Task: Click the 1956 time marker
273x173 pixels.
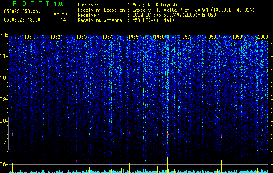Action: click(x=159, y=37)
